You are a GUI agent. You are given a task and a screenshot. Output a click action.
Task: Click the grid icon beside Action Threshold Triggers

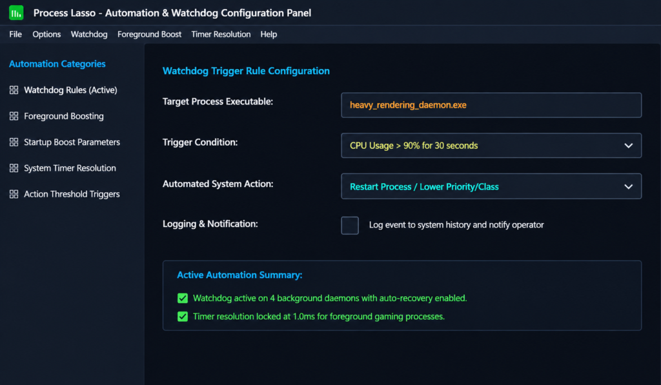(x=14, y=193)
